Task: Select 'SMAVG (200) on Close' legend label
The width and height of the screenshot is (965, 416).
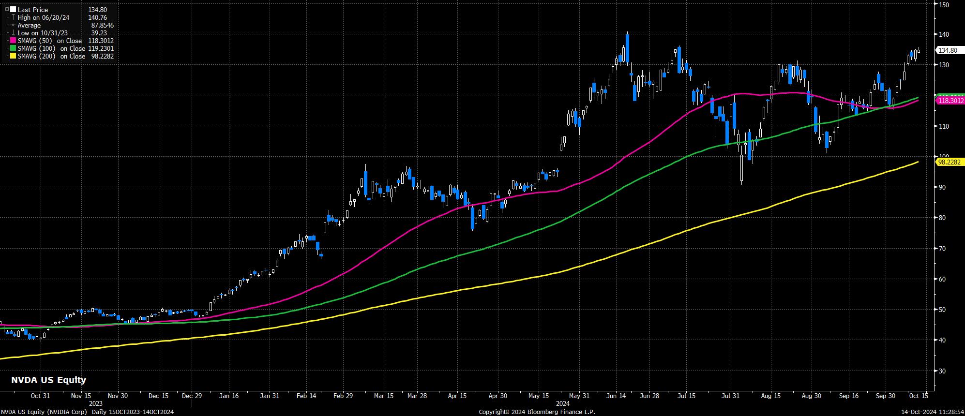Action: click(51, 56)
